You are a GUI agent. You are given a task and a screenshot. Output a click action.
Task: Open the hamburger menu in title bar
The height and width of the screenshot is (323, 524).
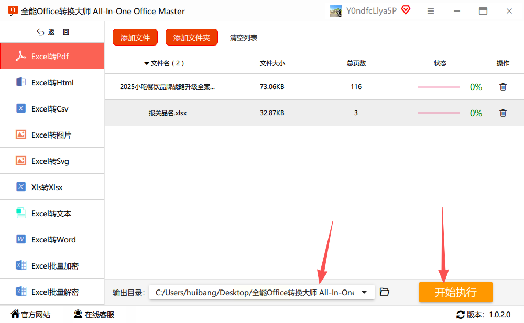pos(431,11)
